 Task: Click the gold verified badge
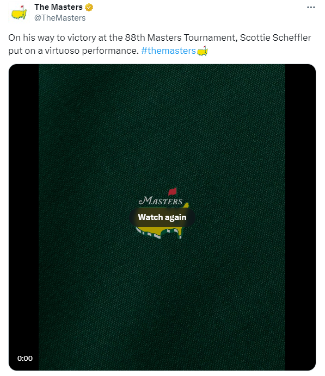coord(89,7)
